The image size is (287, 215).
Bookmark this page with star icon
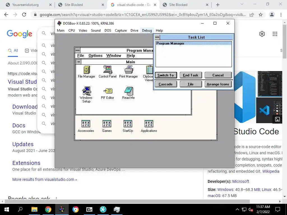(261, 15)
